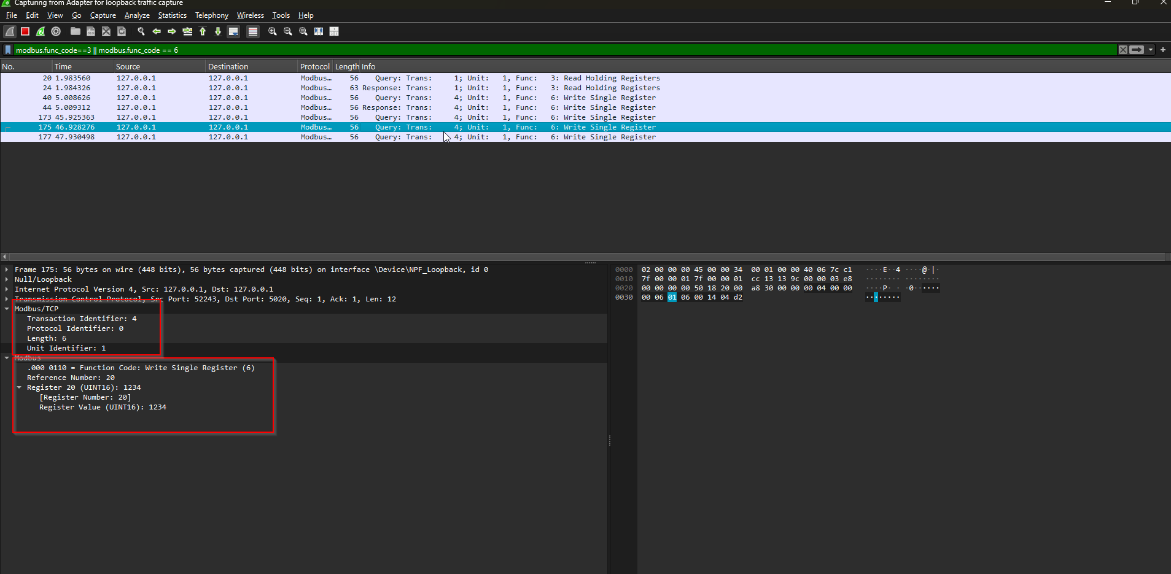Open the Tools menu
Image resolution: width=1171 pixels, height=574 pixels.
pyautogui.click(x=281, y=15)
